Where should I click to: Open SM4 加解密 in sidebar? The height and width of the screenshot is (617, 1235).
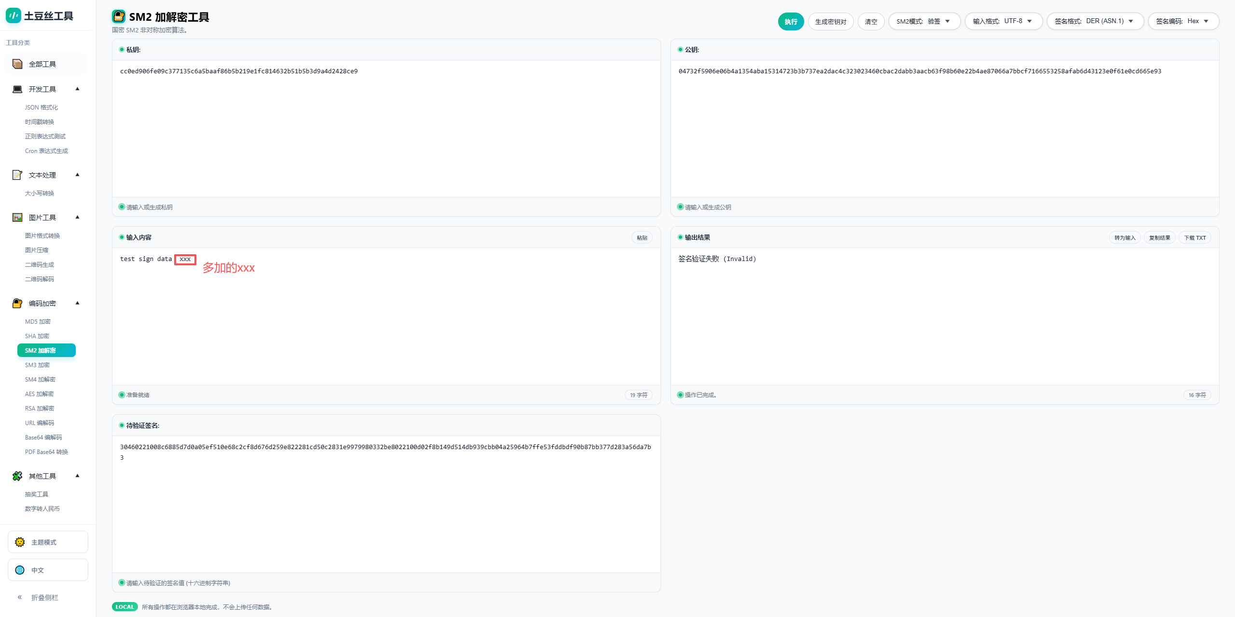coord(40,380)
